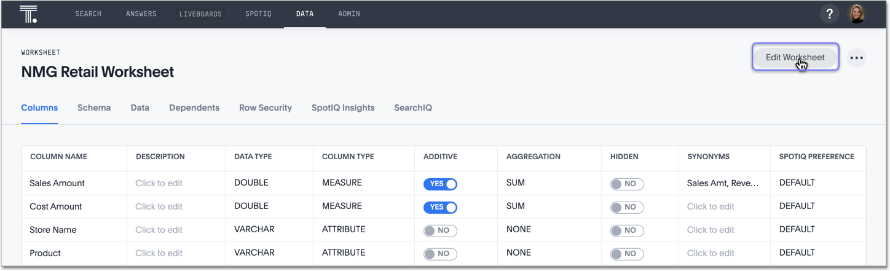Viewport: 890px width, 271px height.
Task: Go to Liveboards in top navigation
Action: point(200,14)
